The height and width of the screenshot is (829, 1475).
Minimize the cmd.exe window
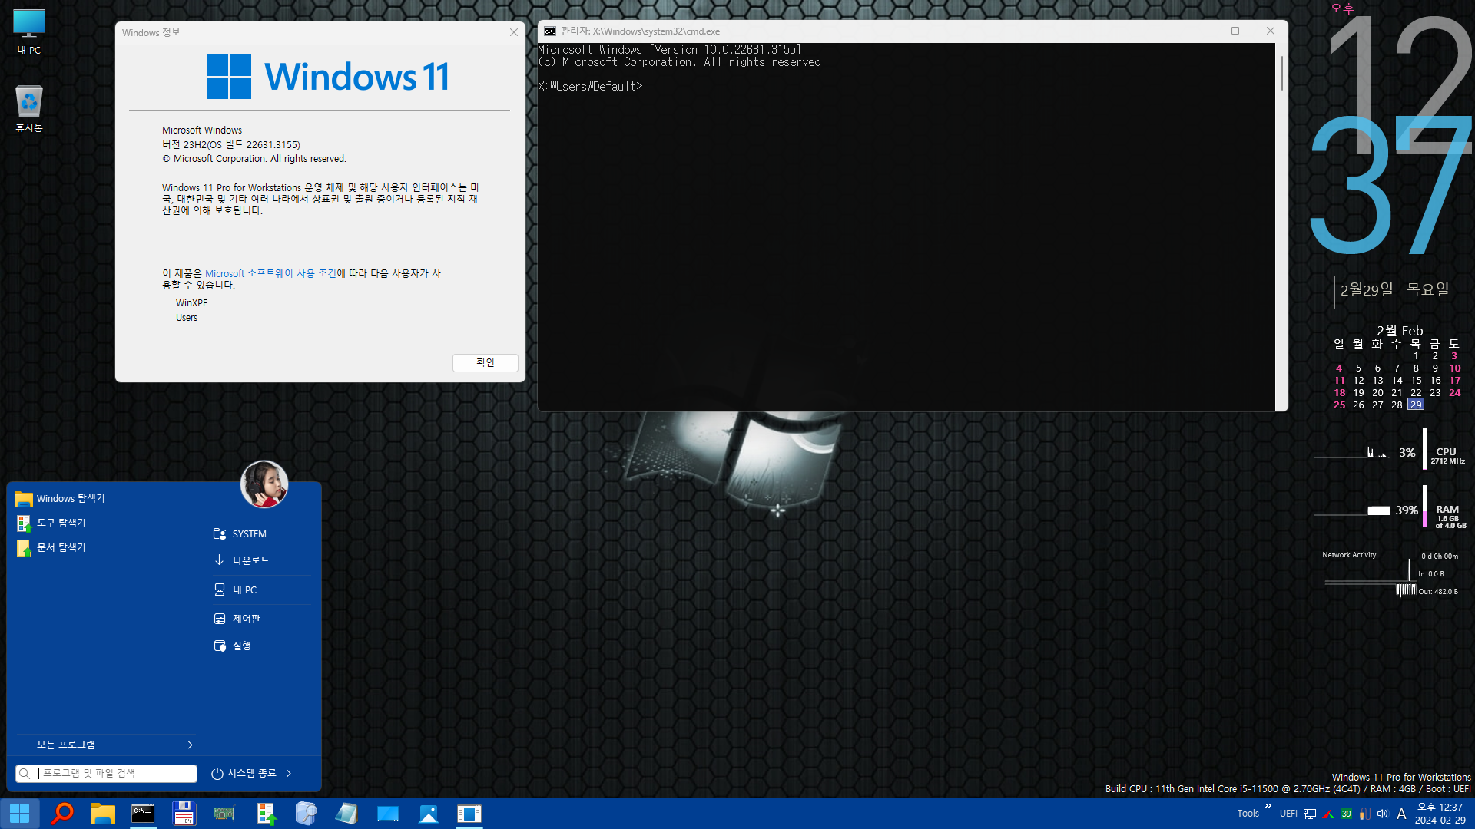(1200, 31)
